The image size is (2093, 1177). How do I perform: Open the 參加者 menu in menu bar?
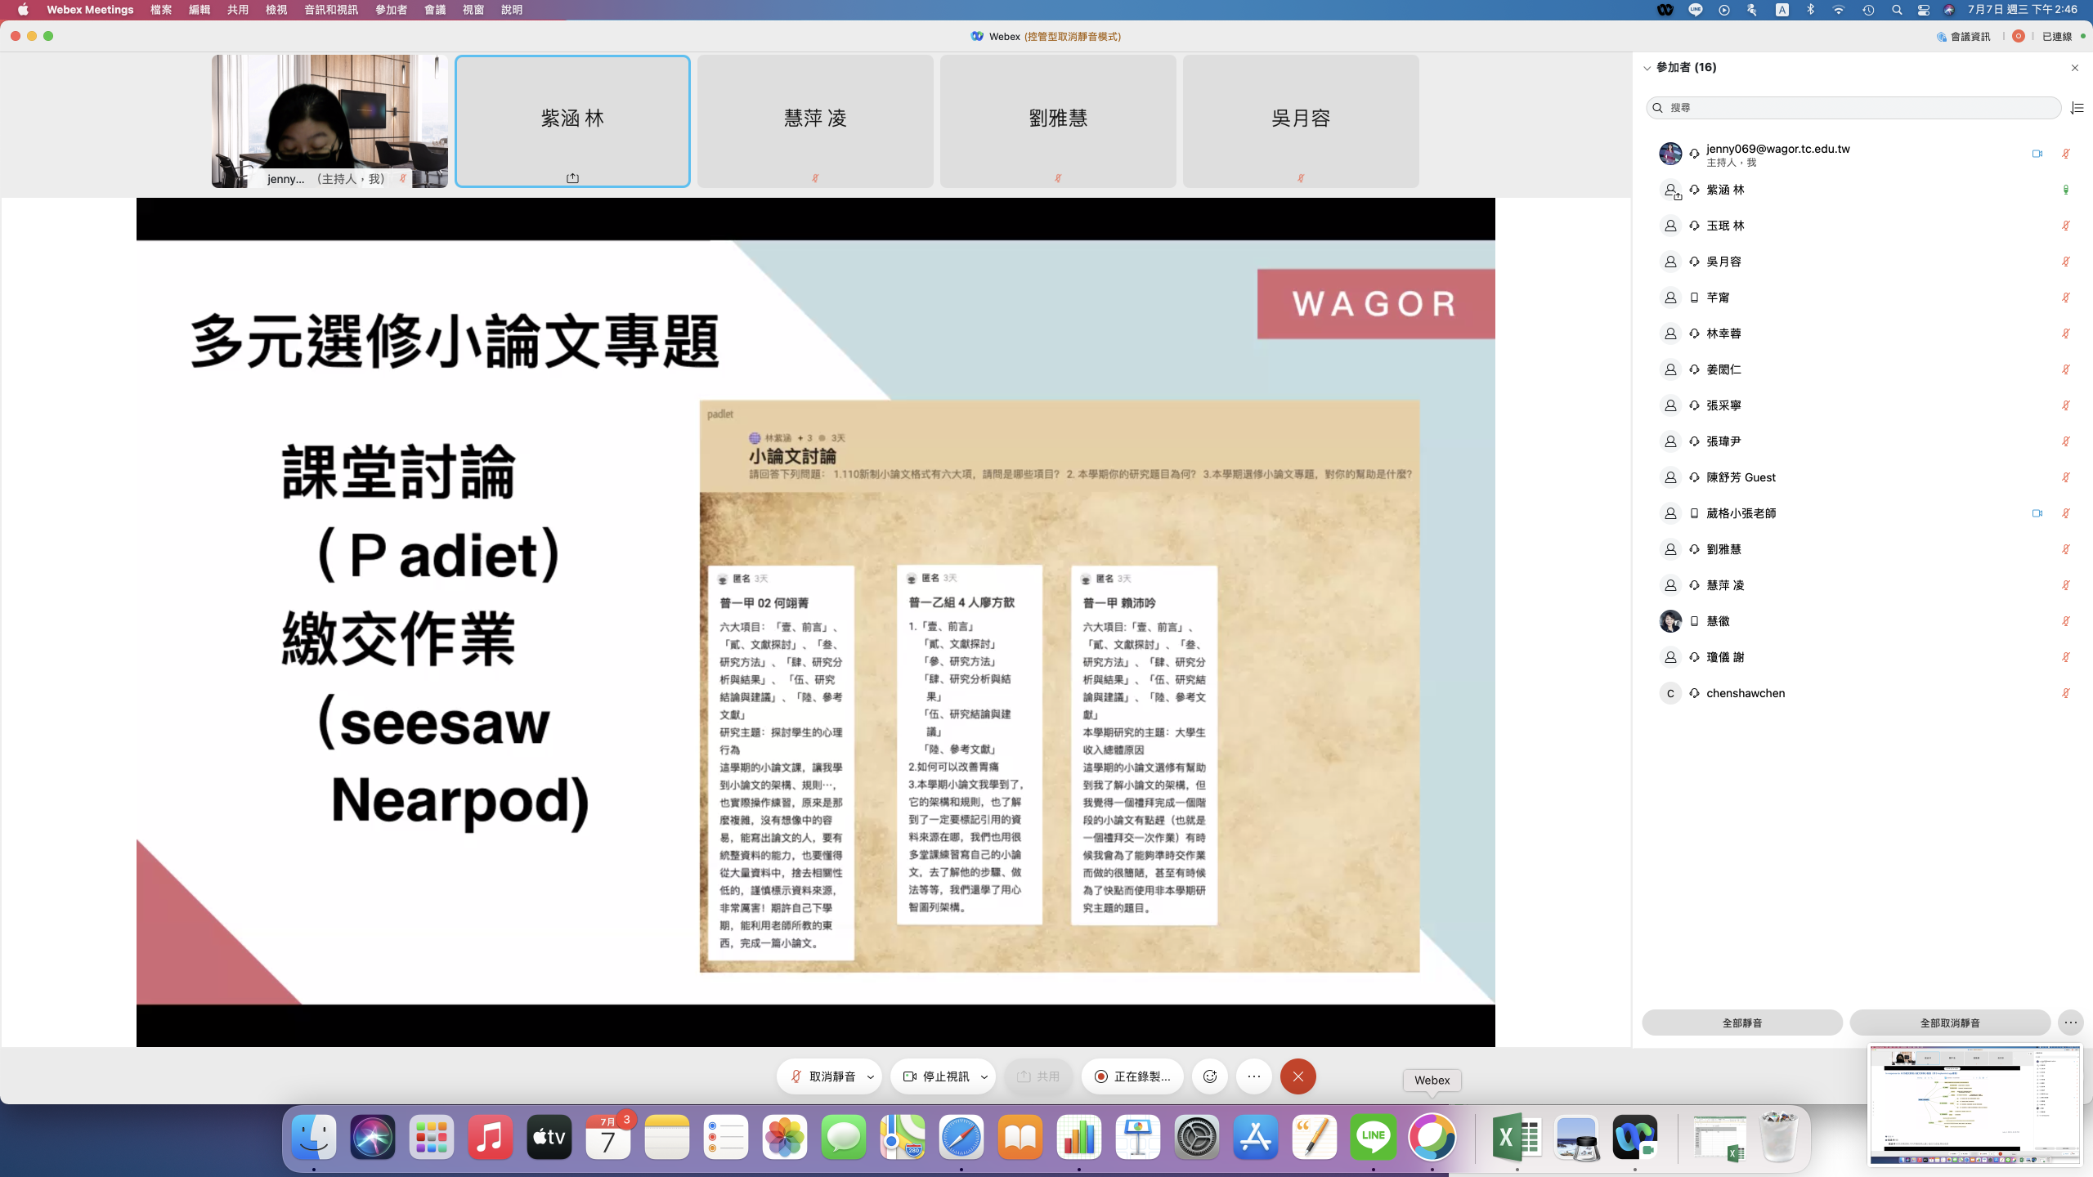pos(391,10)
